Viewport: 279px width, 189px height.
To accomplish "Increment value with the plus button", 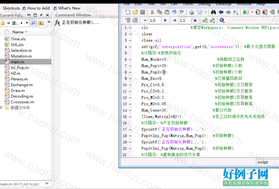I will pyautogui.click(x=165, y=20).
